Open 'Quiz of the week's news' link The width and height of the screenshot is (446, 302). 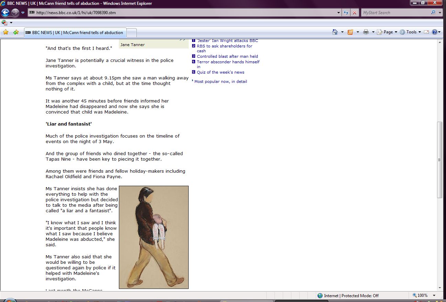pos(220,72)
